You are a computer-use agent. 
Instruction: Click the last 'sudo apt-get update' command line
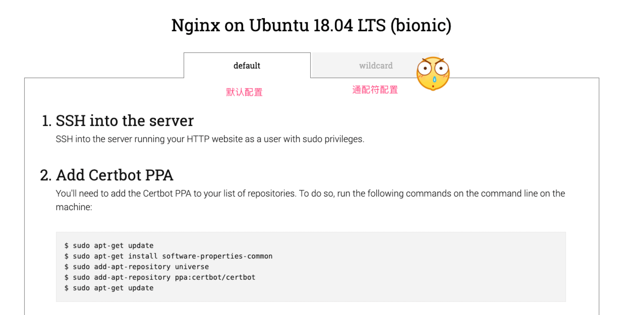pos(113,288)
